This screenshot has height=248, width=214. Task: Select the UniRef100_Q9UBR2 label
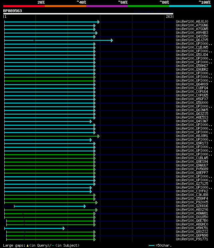coord(192,69)
